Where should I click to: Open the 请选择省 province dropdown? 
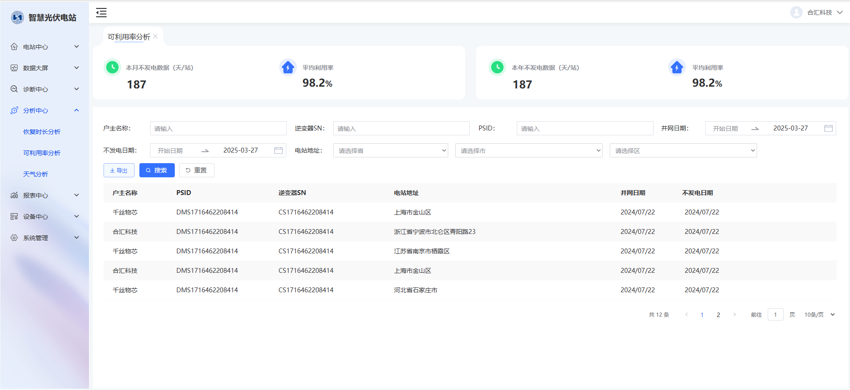[390, 150]
